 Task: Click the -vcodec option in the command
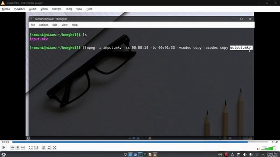click(184, 48)
